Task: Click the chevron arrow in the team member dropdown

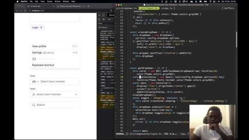Action: [76, 94]
